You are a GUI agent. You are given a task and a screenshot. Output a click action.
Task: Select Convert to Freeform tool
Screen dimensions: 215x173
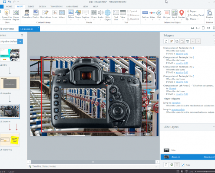click(x=7, y=15)
